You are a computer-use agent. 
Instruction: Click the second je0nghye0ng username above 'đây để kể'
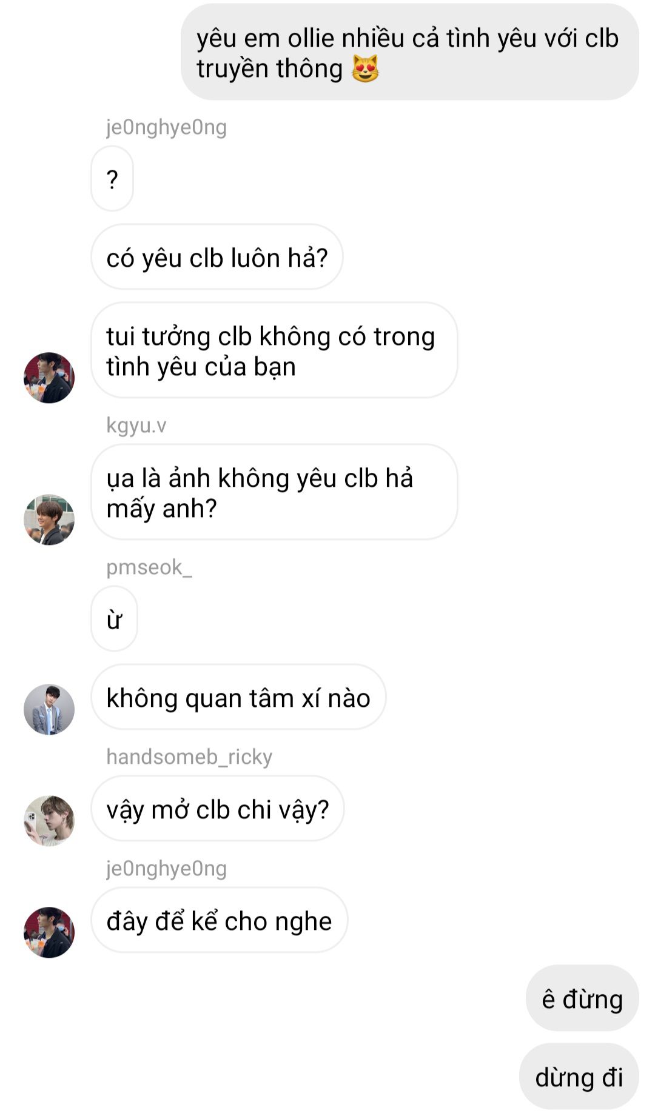coord(166,869)
